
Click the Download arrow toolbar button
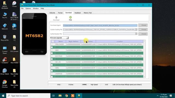click(56, 18)
